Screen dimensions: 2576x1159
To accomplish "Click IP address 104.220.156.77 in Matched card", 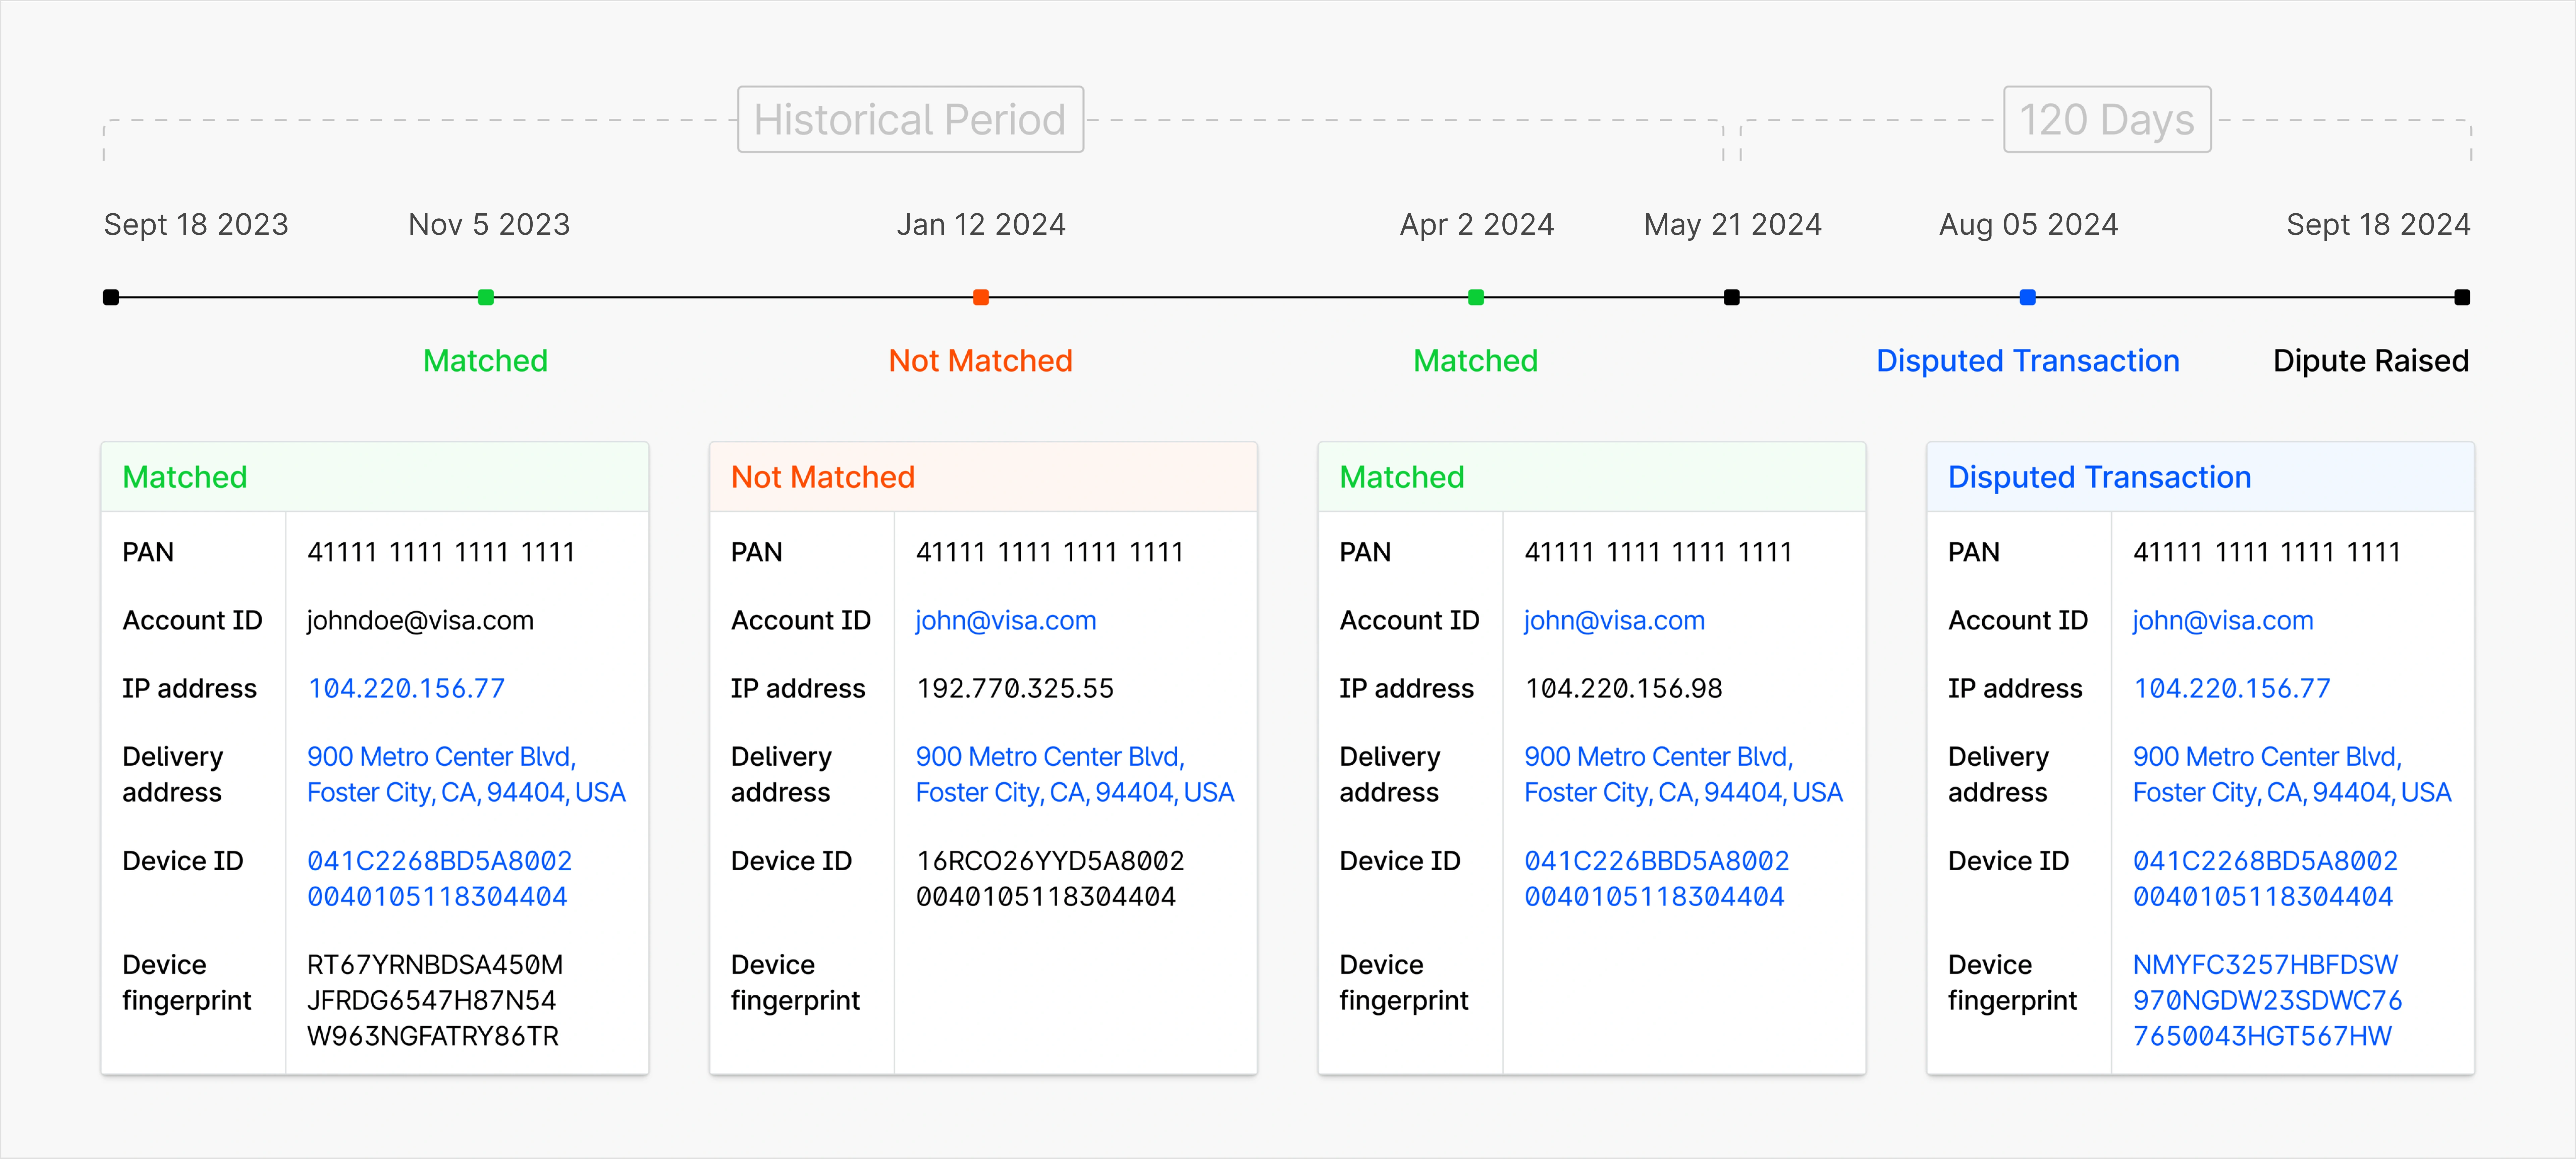I will [405, 688].
